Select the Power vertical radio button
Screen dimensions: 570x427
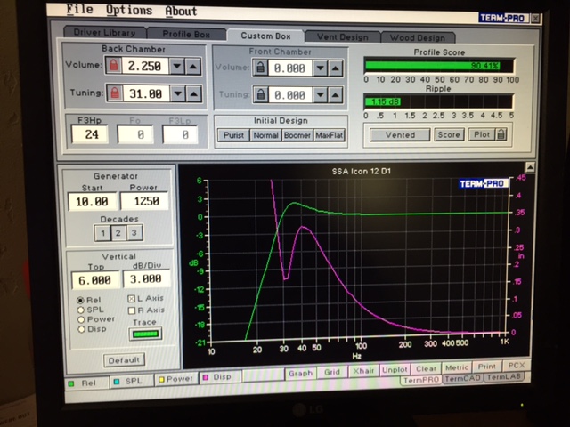[x=81, y=319]
